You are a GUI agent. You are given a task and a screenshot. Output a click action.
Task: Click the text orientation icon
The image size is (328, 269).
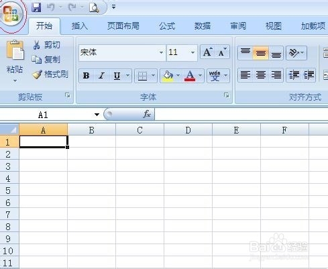click(x=294, y=53)
